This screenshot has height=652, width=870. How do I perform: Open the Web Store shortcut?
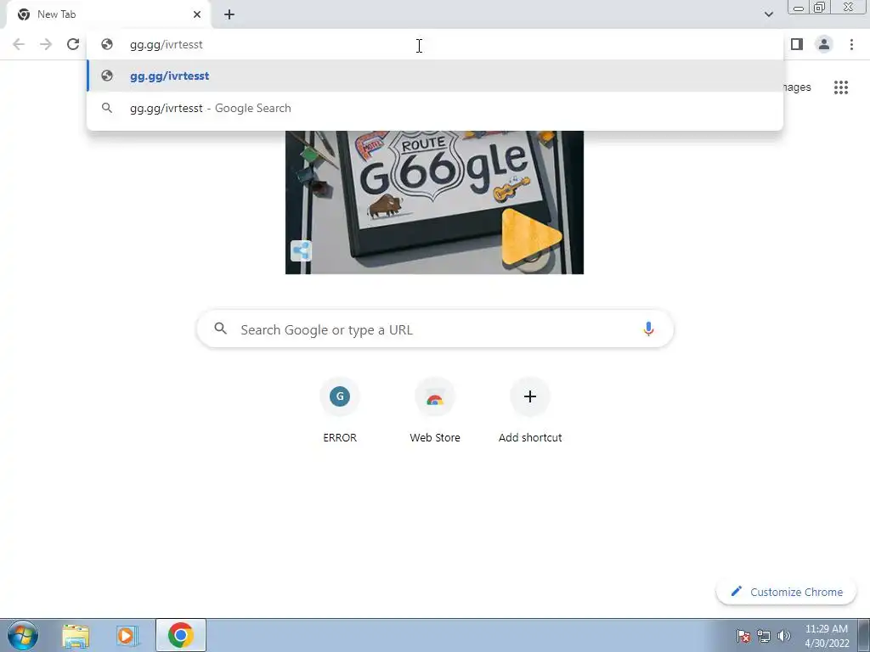(435, 410)
